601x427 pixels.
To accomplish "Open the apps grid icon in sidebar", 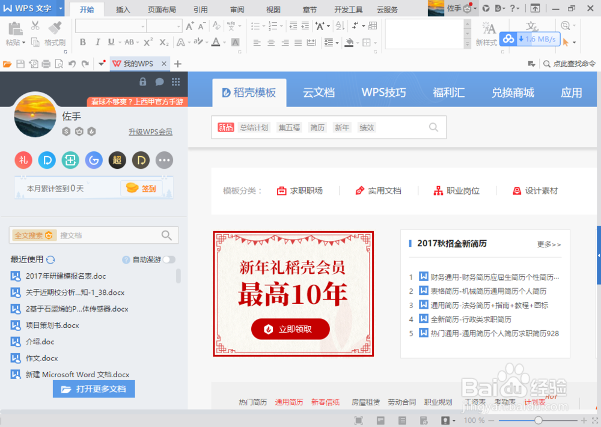I will [176, 82].
